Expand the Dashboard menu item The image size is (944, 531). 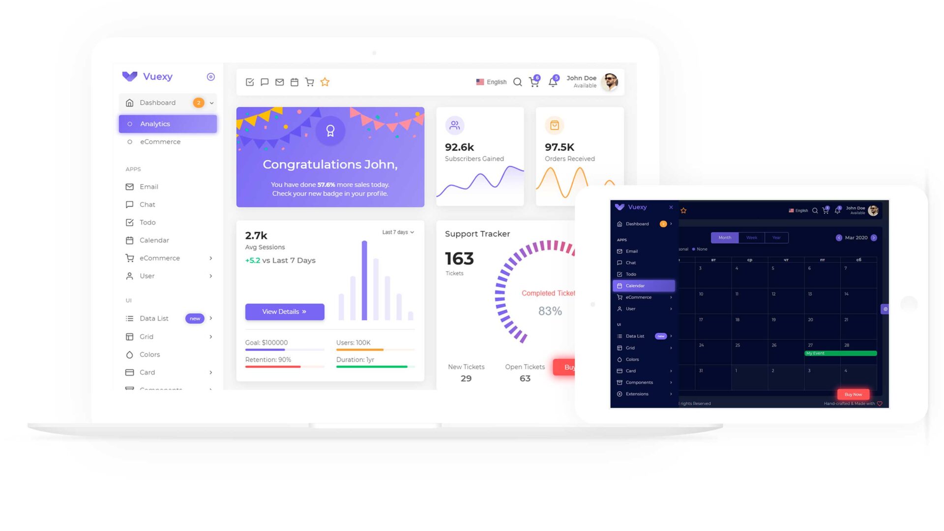pyautogui.click(x=212, y=102)
